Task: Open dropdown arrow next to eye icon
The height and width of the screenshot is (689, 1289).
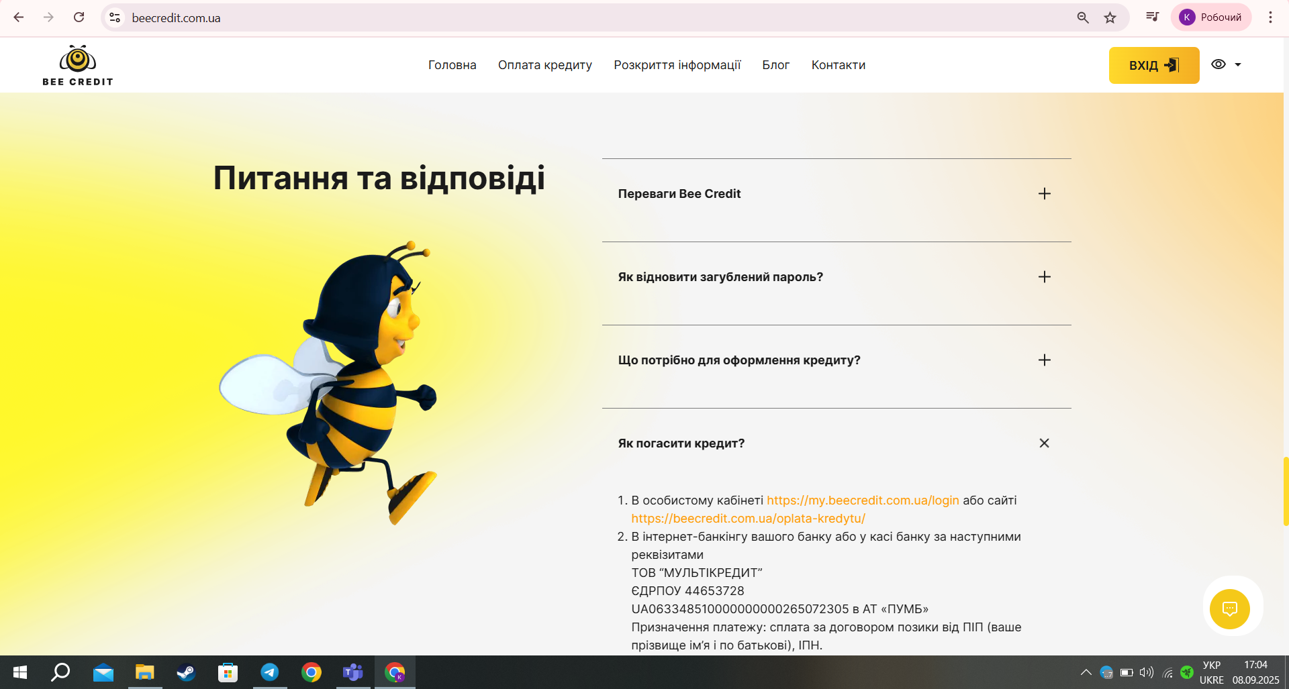Action: [x=1238, y=65]
